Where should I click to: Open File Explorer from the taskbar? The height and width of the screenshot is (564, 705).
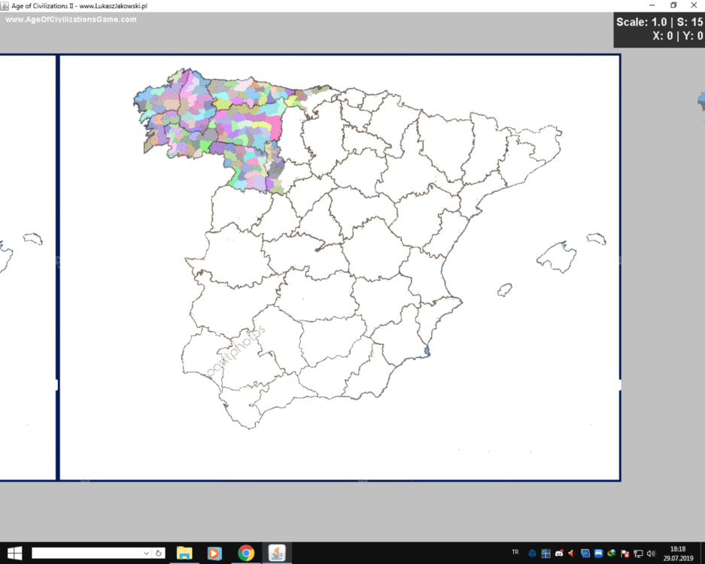tap(184, 553)
